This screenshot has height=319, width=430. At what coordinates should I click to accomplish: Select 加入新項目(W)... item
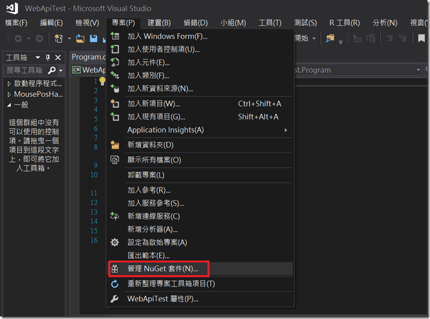pos(200,104)
